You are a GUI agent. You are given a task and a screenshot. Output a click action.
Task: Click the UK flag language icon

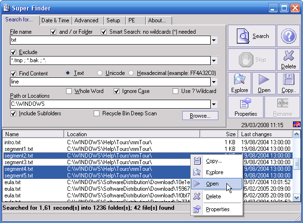(x=297, y=125)
